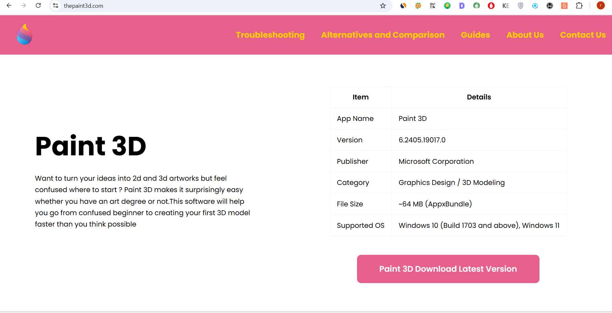Open the green lightbulb extension

447,6
